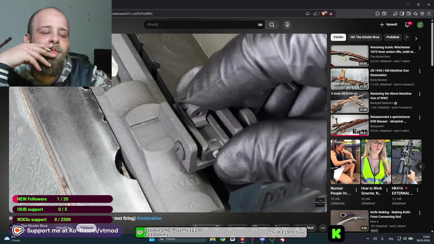The width and height of the screenshot is (434, 244).
Task: Open ZB 1940 Old Machine Gun Restoration title
Action: coord(390,73)
